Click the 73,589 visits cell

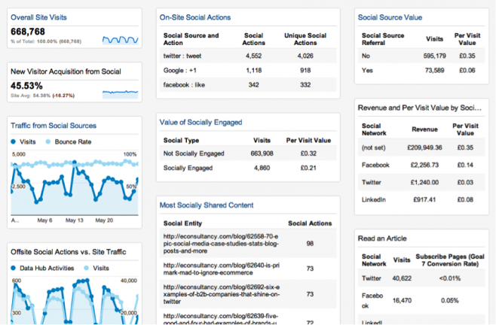tap(435, 71)
